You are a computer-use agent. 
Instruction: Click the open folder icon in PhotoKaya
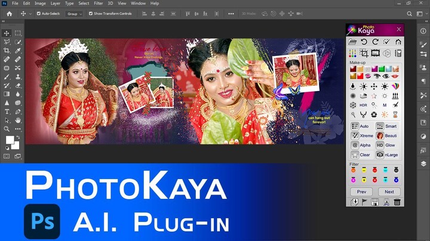pos(352,42)
